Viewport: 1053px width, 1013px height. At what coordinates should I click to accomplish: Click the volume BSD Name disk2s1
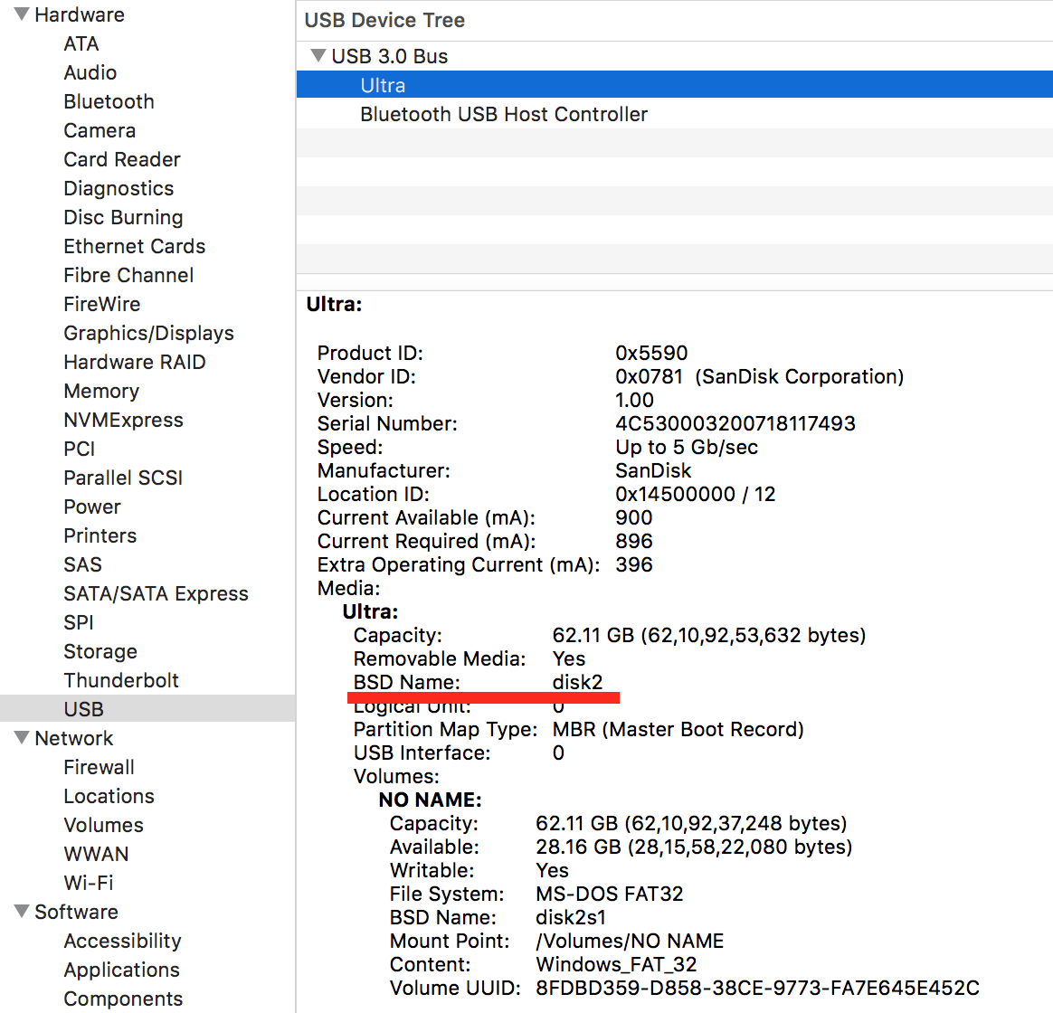(x=571, y=917)
